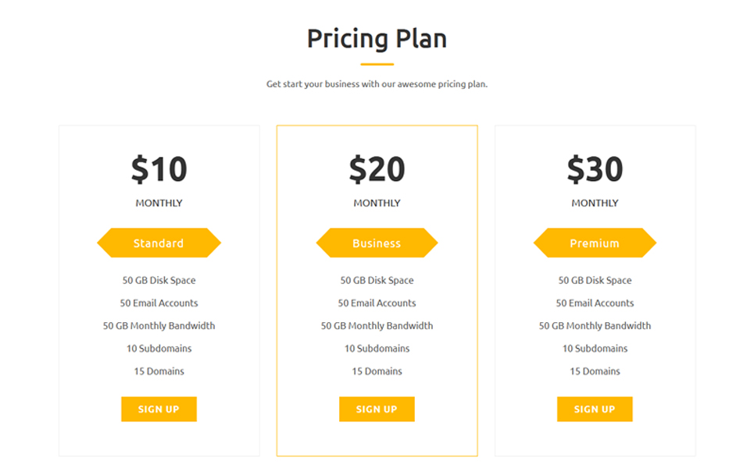Image resolution: width=754 pixels, height=468 pixels.
Task: Click the Pricing Plan title
Action: point(377,39)
